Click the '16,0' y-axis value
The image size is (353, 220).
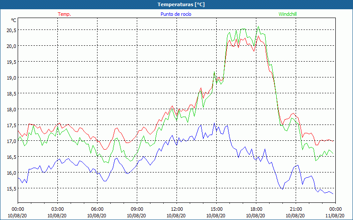click(11, 172)
